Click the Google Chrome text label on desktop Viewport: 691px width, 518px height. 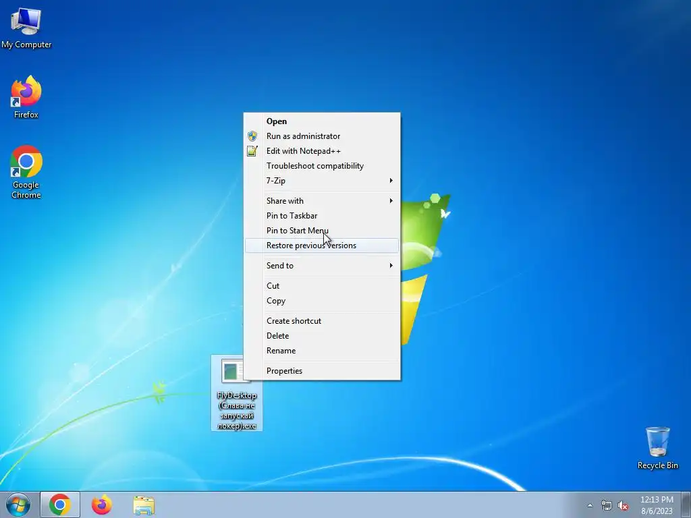(x=26, y=190)
